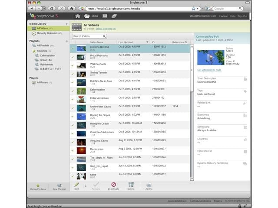The height and width of the screenshot is (208, 278).
Task: Click the scroll down arrow of video list
Action: tap(192, 179)
